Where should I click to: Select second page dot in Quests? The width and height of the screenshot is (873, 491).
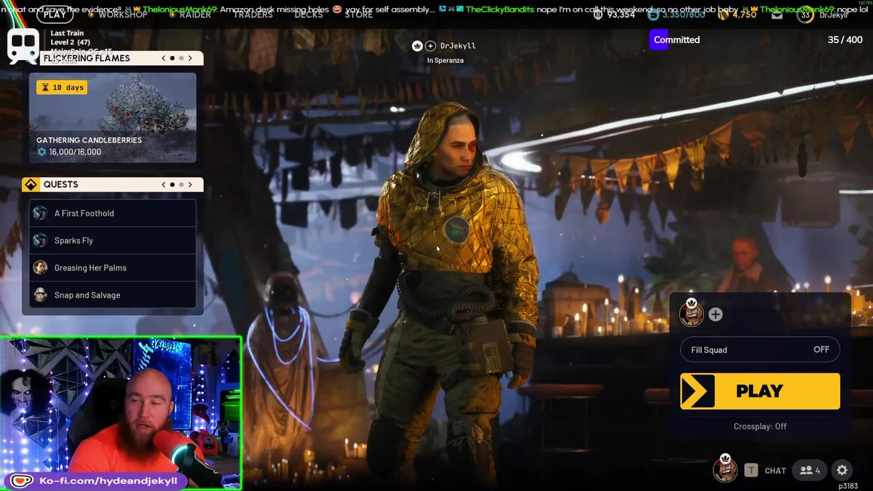click(181, 184)
